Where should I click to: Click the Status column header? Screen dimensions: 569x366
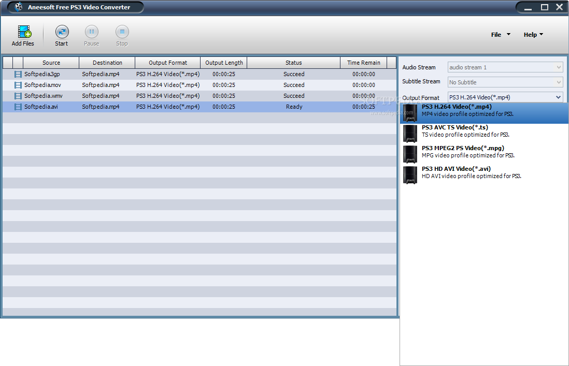294,63
